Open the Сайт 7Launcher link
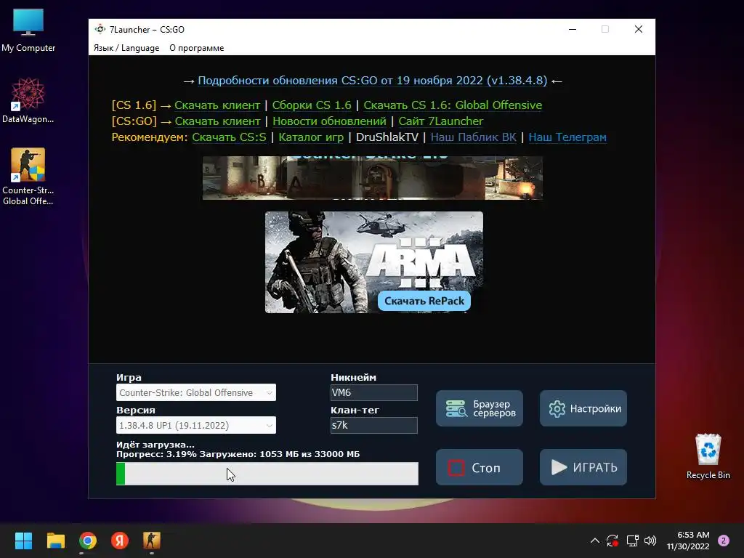The height and width of the screenshot is (558, 744). point(441,121)
